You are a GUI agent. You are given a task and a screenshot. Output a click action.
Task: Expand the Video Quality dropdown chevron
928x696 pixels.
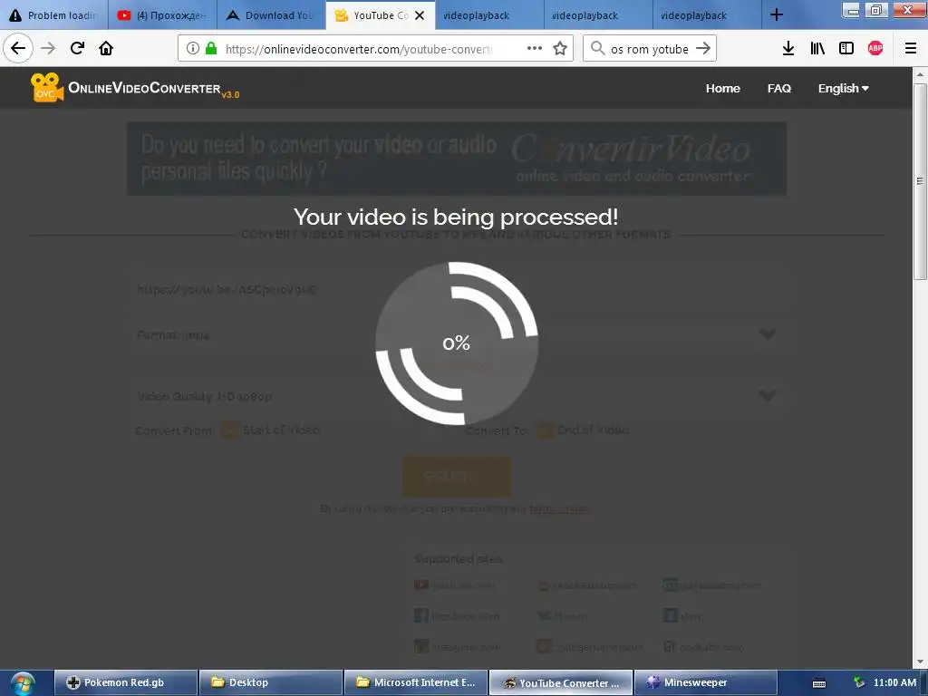[768, 395]
